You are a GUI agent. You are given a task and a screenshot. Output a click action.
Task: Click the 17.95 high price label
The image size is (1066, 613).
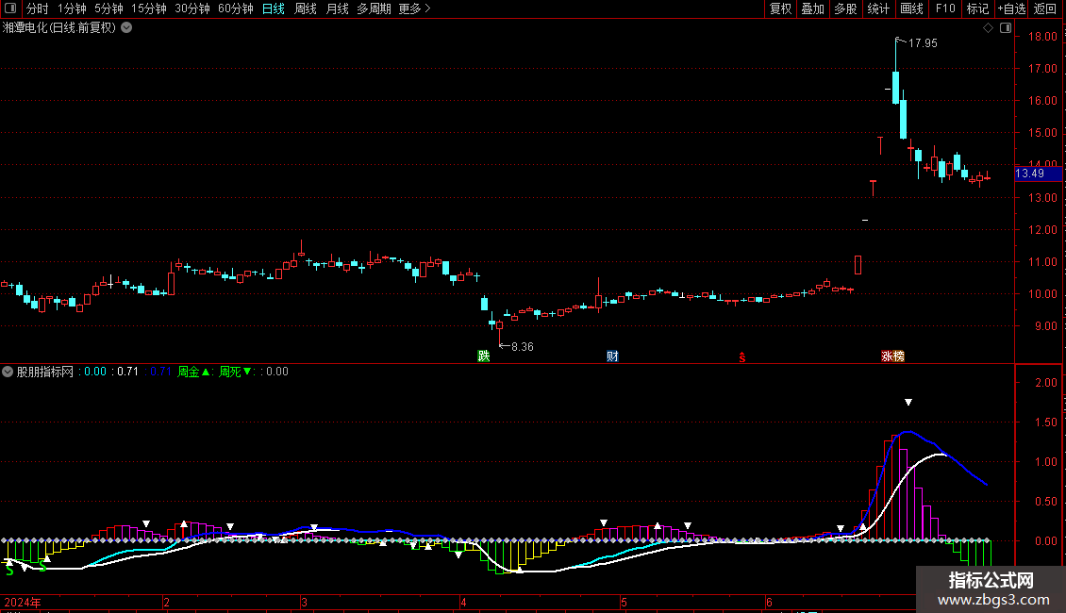923,42
